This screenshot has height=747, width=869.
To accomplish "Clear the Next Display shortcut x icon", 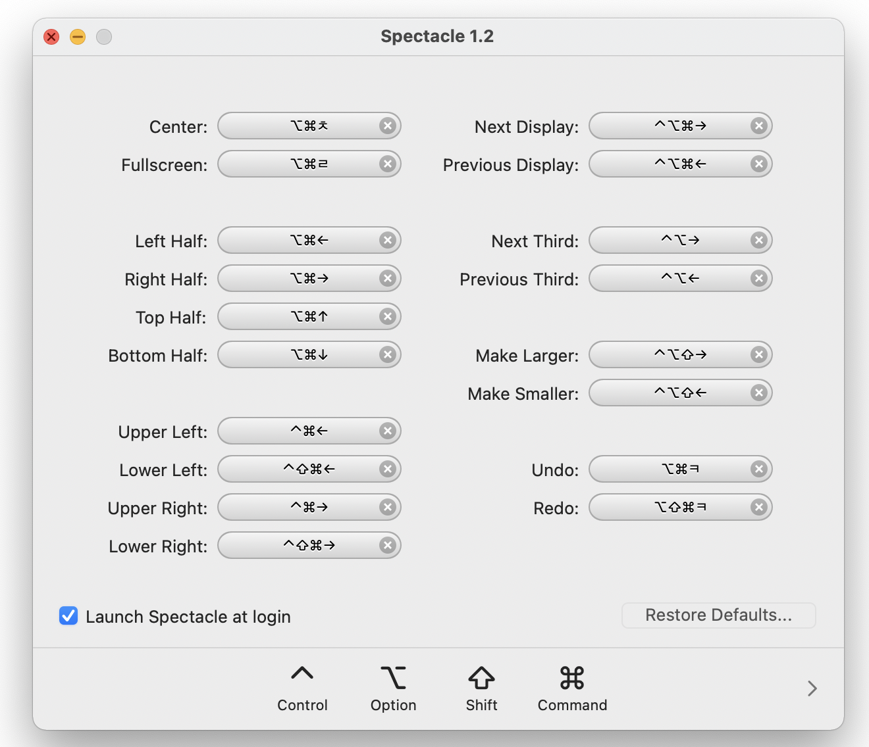I will [x=759, y=126].
